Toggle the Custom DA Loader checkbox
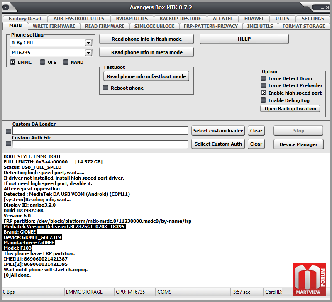This screenshot has width=332, height=302. (8, 131)
